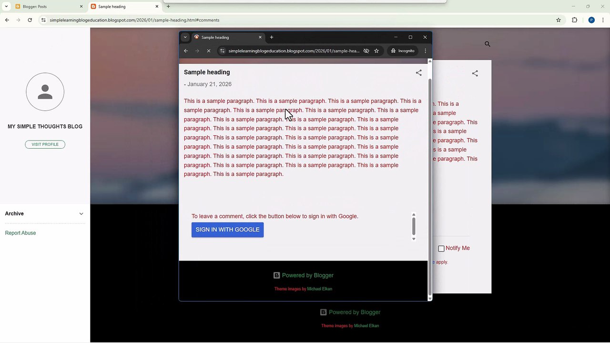Open a new tab in Incognito window
The image size is (610, 343).
pyautogui.click(x=272, y=37)
